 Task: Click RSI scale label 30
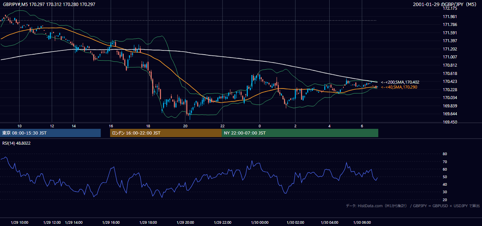[x=445, y=192]
